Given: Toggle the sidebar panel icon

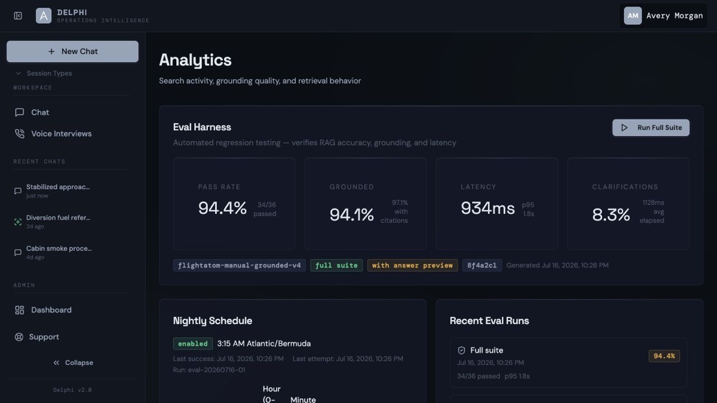Looking at the screenshot, I should coord(18,16).
